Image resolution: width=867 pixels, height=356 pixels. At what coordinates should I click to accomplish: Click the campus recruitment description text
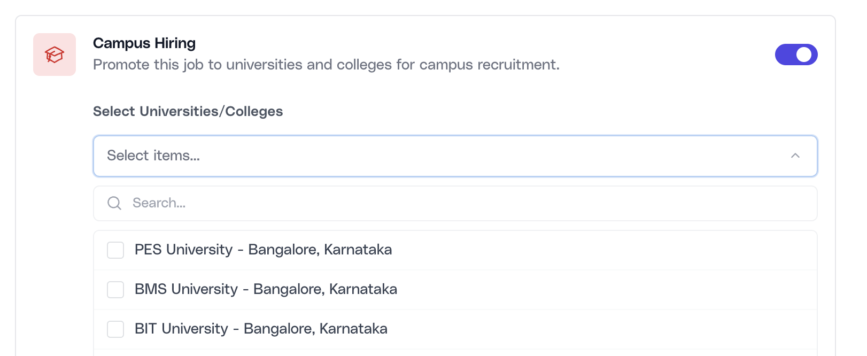326,65
